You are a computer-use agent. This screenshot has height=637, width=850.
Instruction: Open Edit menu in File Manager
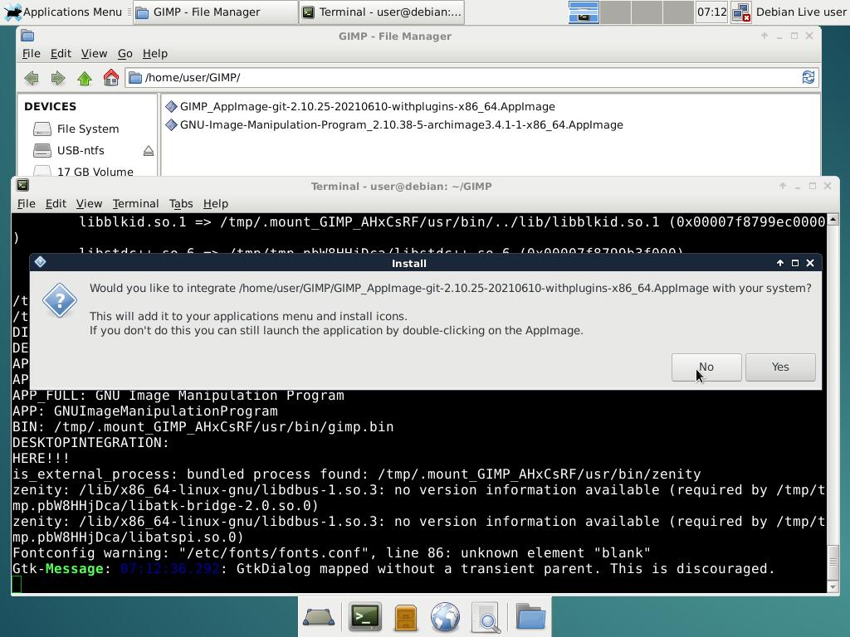(x=61, y=54)
